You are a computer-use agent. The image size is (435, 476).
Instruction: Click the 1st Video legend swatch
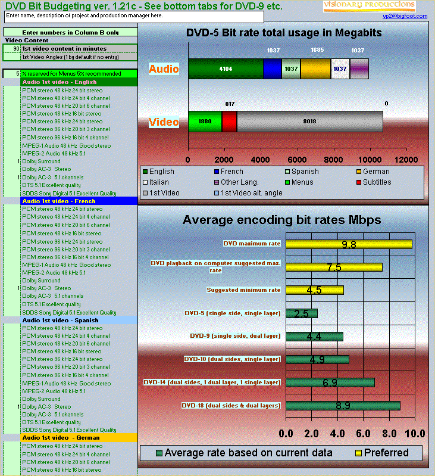click(145, 193)
